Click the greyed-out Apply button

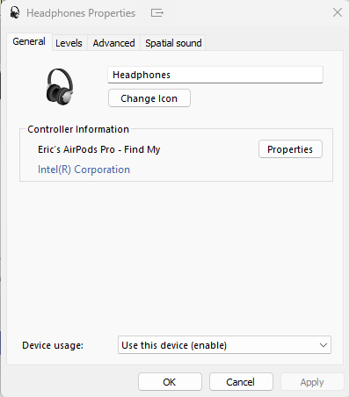[x=312, y=382]
